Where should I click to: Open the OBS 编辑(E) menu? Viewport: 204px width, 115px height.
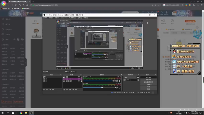coord(51,18)
